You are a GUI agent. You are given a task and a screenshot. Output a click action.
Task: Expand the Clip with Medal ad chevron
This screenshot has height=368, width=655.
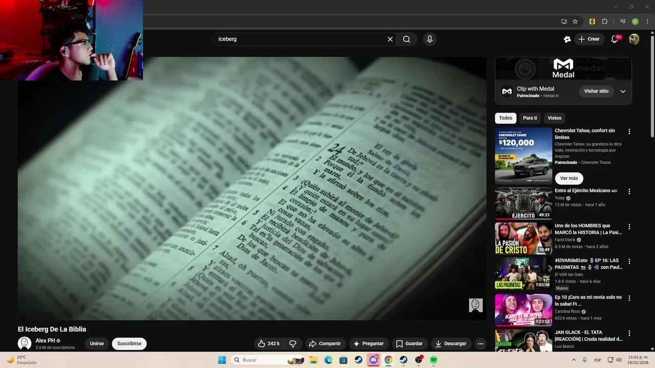(x=623, y=91)
